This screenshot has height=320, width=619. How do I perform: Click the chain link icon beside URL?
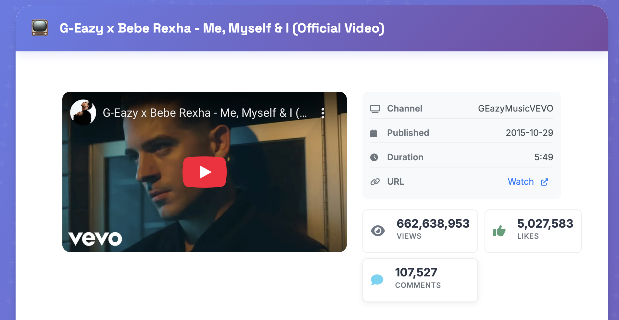pos(375,182)
